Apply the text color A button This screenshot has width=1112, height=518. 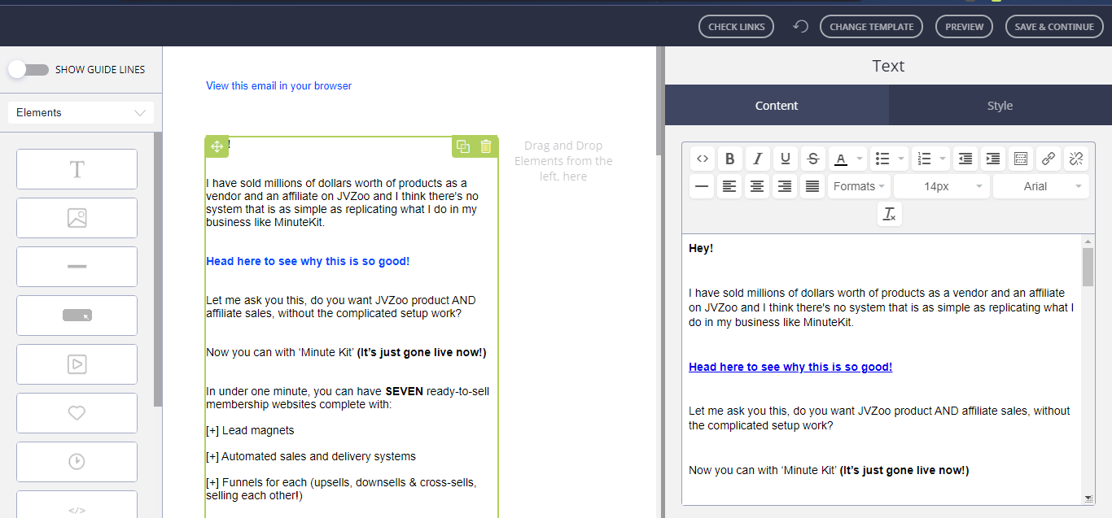(x=840, y=159)
